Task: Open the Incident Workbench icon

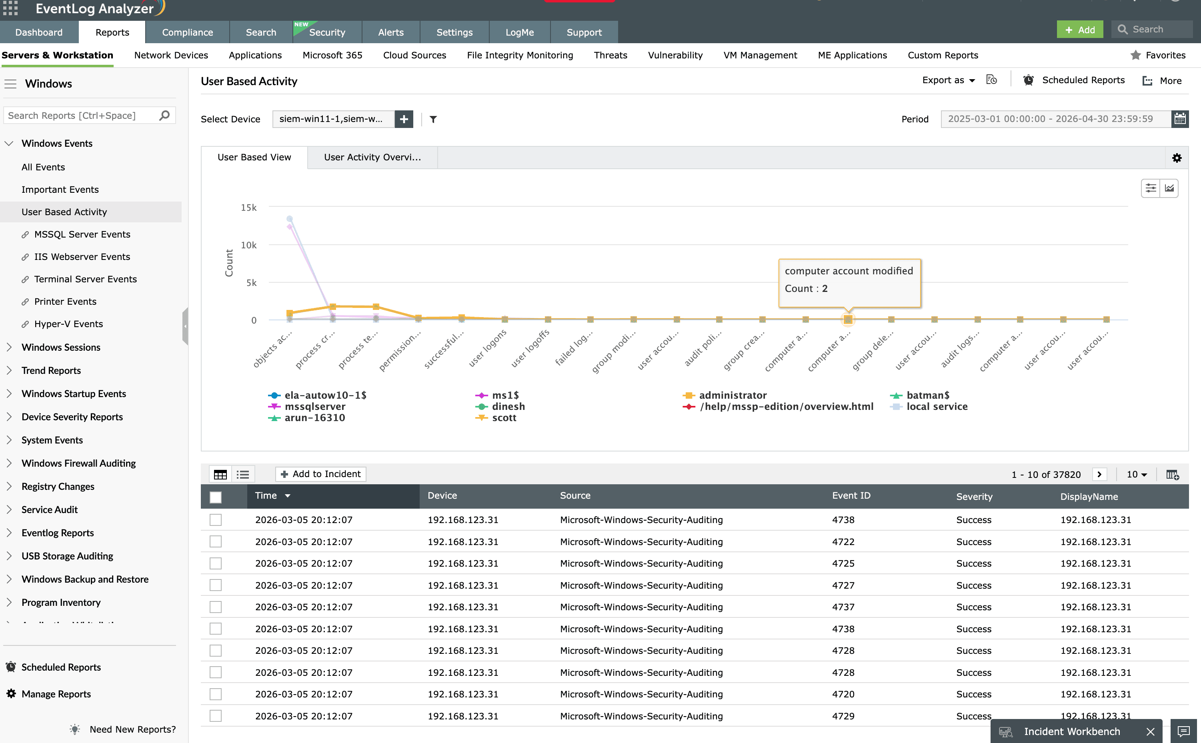Action: coord(1006,732)
